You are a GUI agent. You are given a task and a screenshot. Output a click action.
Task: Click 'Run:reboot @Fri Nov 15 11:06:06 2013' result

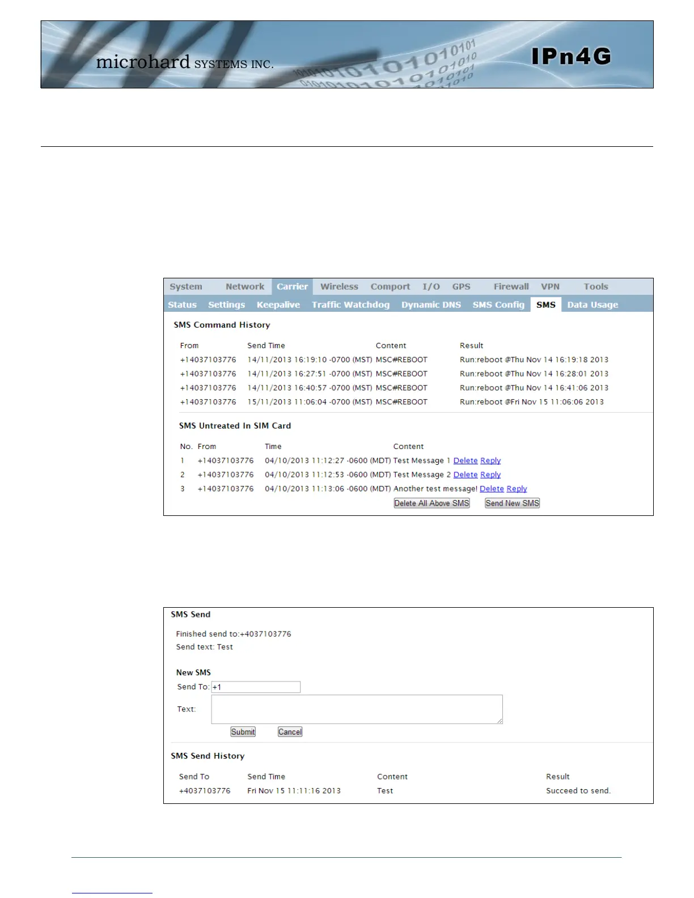532,402
